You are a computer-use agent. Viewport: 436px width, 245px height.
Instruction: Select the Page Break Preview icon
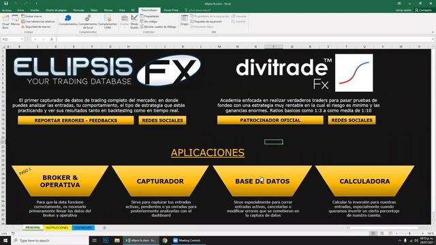click(x=390, y=233)
